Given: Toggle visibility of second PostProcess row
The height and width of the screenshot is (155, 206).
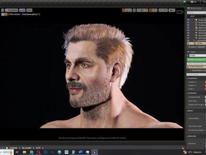Looking at the screenshot, I should click(188, 25).
